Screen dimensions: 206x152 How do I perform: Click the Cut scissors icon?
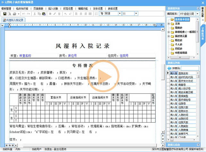[34, 14]
